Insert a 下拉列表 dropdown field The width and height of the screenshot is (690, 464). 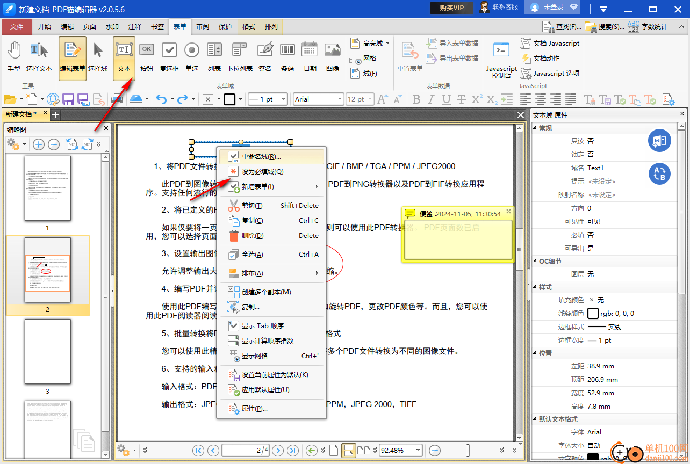pyautogui.click(x=240, y=57)
